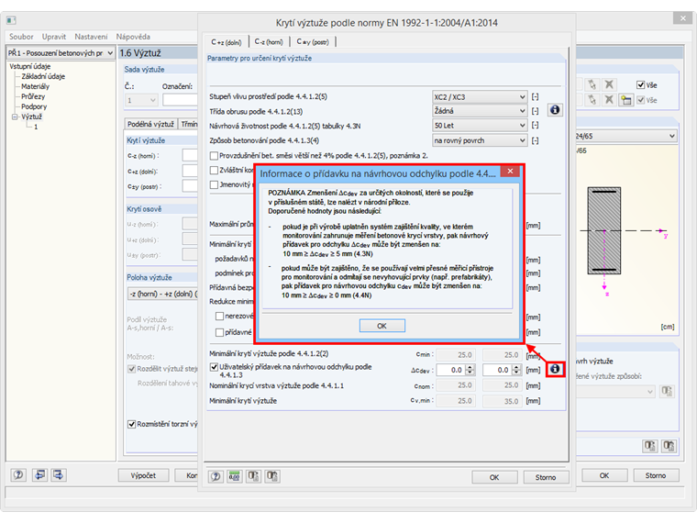Click the 0.00 decimal places icon in dialog
Viewport: 697px width, 523px height.
click(x=235, y=477)
